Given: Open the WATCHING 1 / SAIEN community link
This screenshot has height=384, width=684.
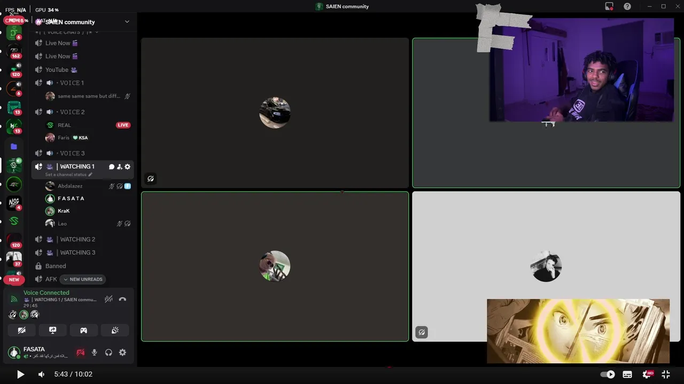Looking at the screenshot, I should click(60, 300).
